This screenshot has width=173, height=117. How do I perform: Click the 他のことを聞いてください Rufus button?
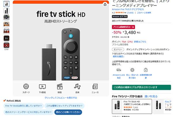pyautogui.click(x=68, y=112)
